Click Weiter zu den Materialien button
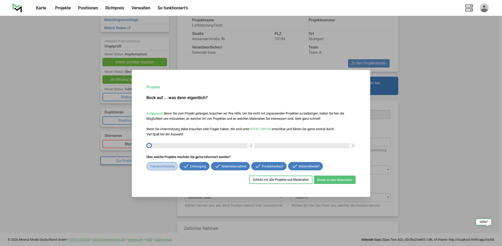This screenshot has width=502, height=246. click(335, 180)
